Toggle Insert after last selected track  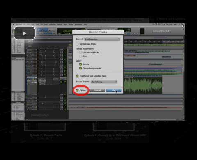click(77, 76)
